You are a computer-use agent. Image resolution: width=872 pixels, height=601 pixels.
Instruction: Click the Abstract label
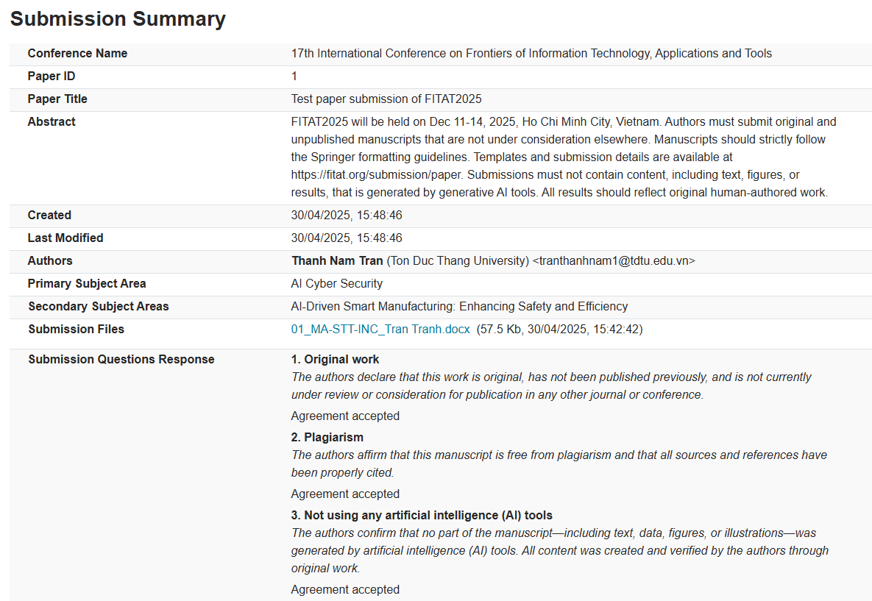(x=52, y=122)
